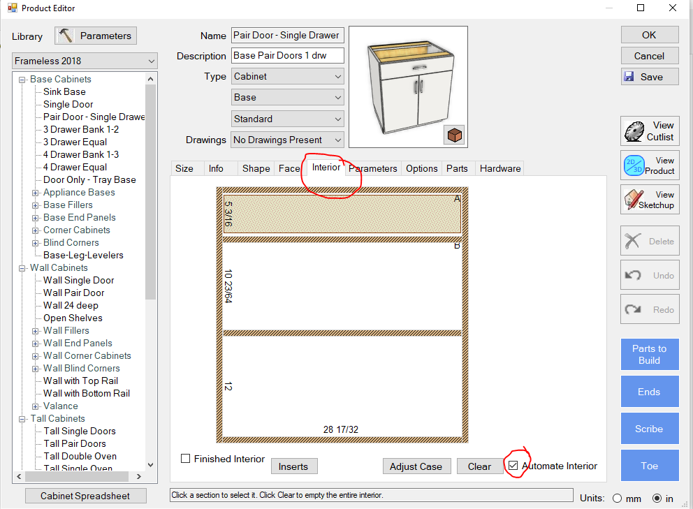The height and width of the screenshot is (509, 693).
Task: Click the Undo arrow icon
Action: [633, 275]
